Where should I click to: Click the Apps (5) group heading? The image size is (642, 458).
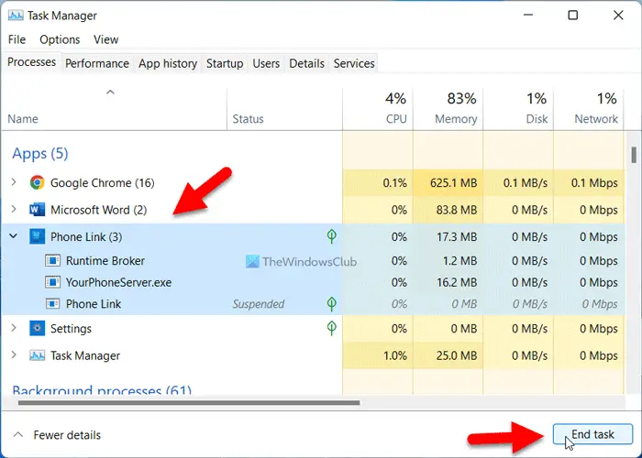pos(40,153)
